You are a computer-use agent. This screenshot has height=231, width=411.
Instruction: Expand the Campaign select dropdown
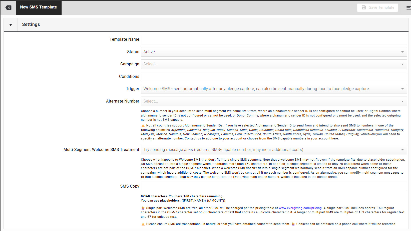click(x=274, y=64)
